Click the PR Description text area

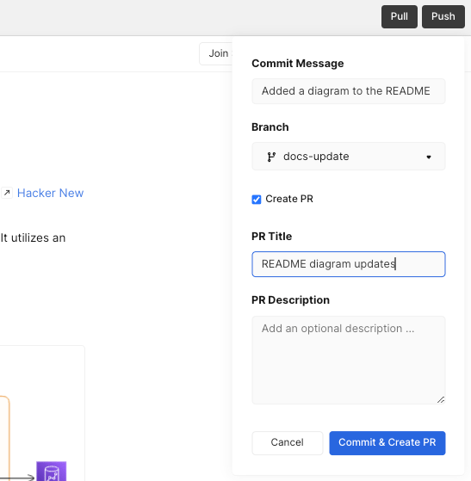click(x=349, y=361)
